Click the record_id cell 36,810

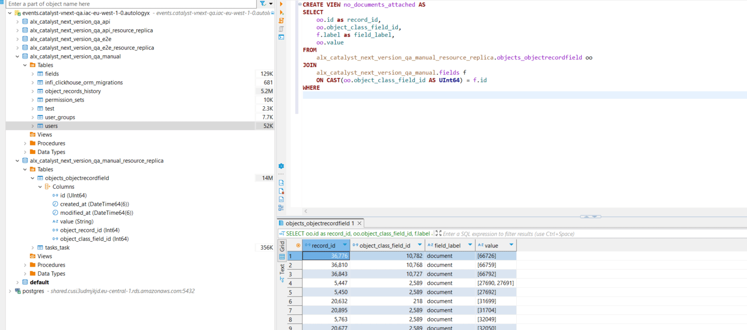coord(326,265)
